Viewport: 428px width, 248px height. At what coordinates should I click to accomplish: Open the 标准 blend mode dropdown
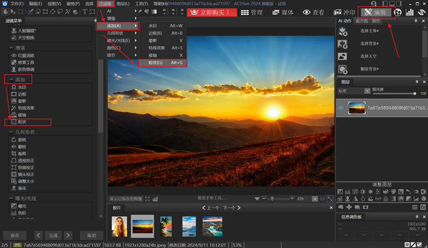click(351, 91)
